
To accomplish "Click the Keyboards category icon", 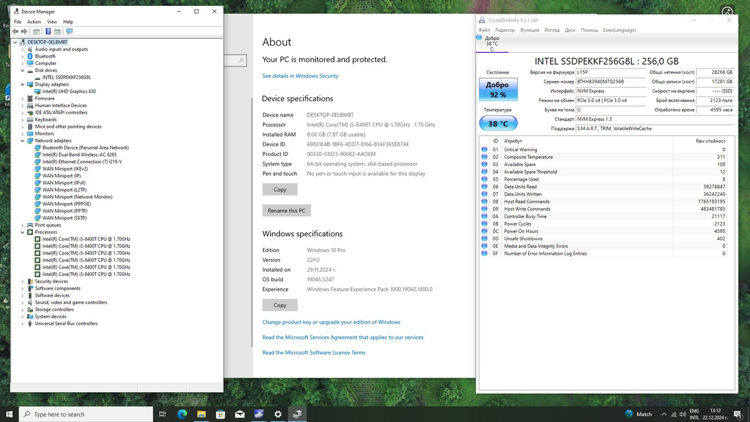I will [x=30, y=120].
